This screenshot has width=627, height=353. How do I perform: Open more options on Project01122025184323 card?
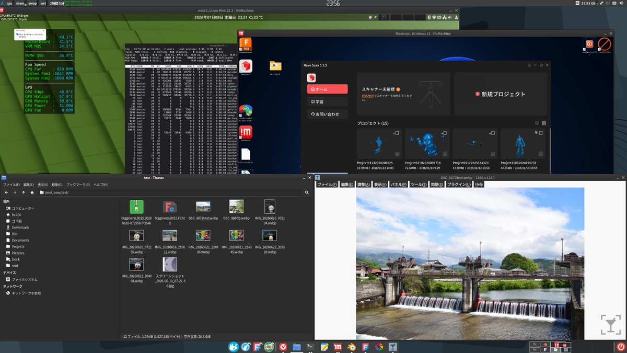493,154
